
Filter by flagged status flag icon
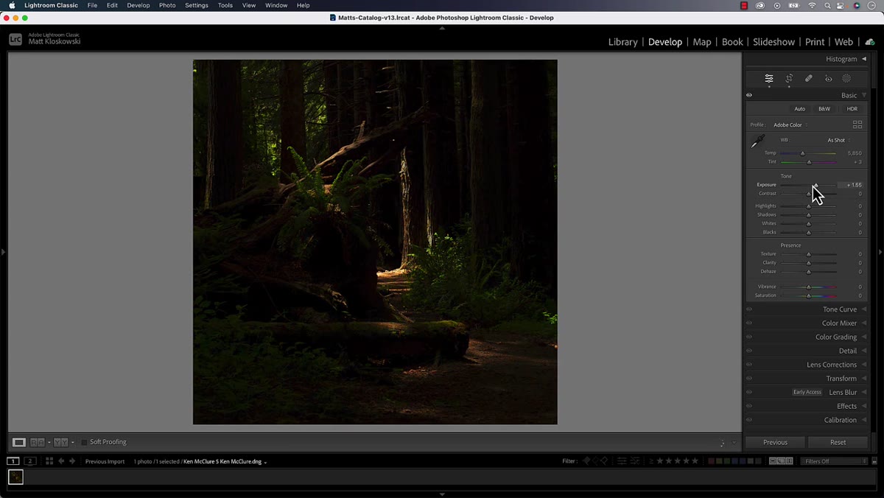point(587,461)
